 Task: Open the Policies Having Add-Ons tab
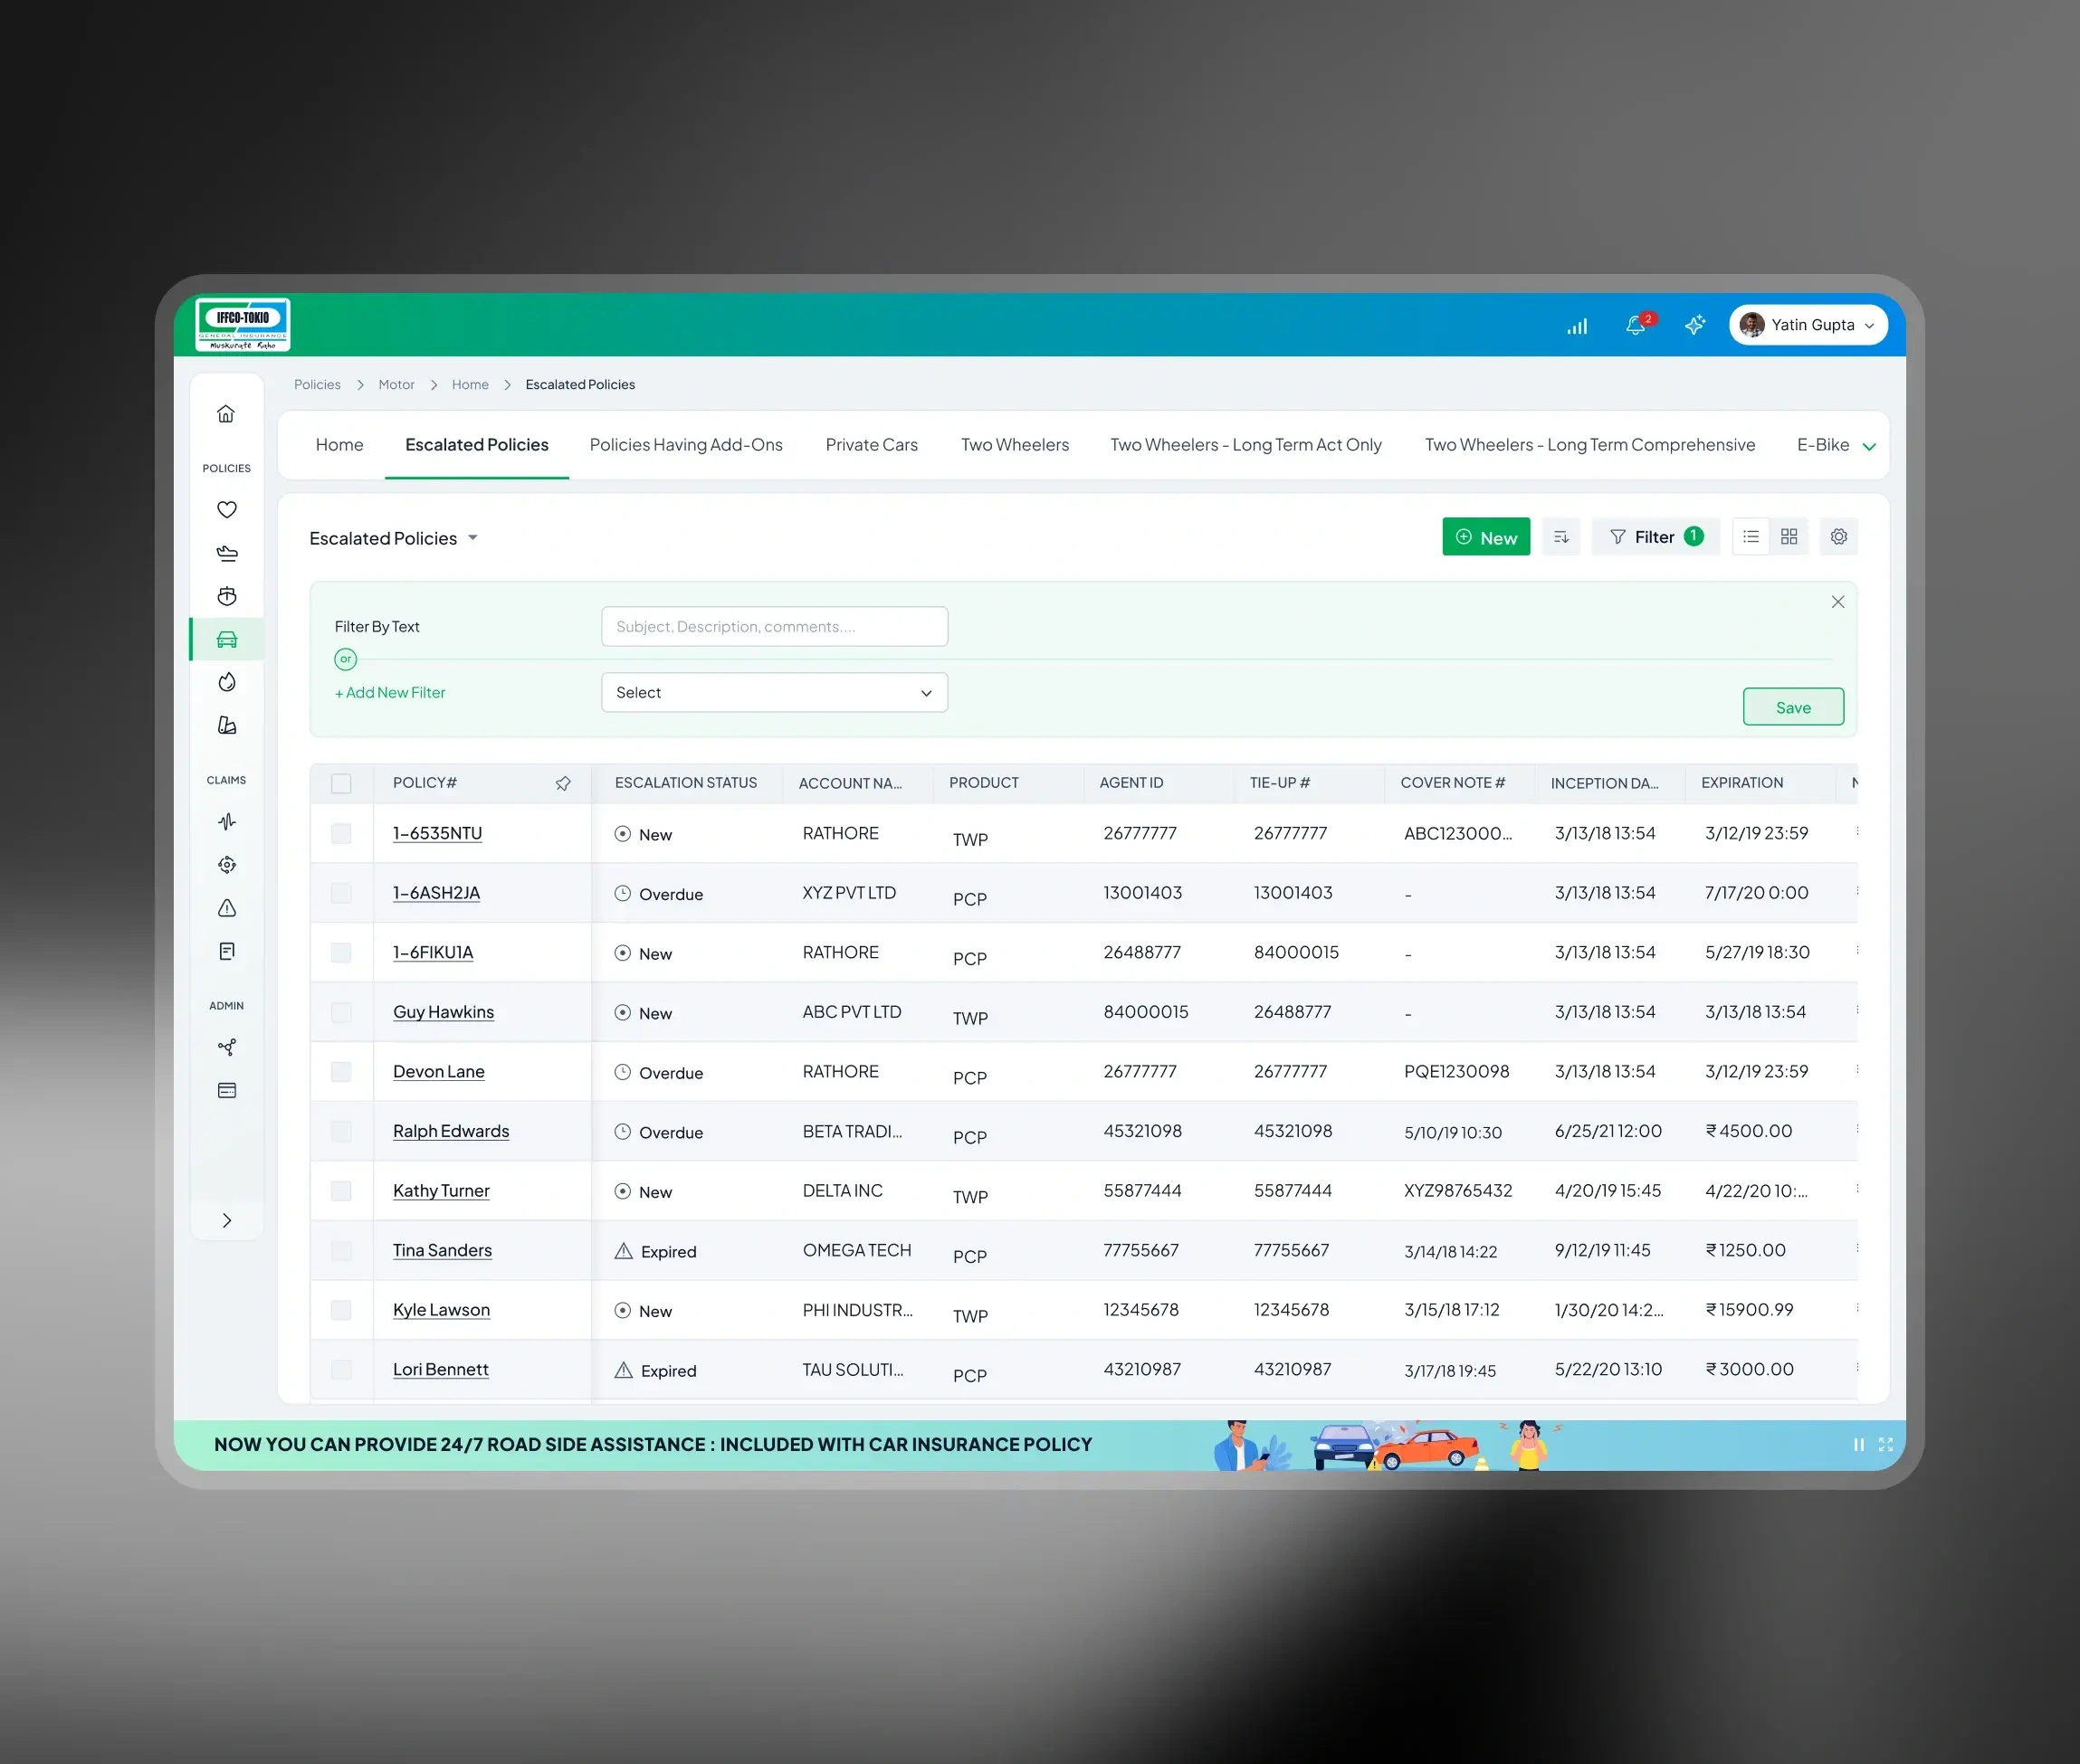(x=685, y=445)
